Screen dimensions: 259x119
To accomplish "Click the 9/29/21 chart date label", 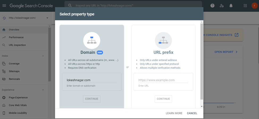I will 221,107.
